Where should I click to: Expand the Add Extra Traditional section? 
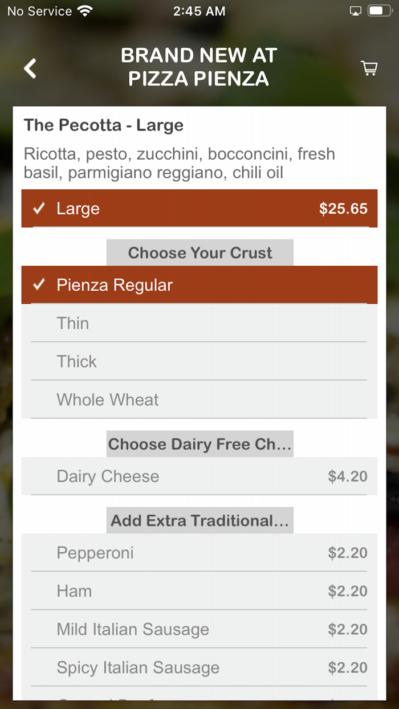(x=199, y=520)
